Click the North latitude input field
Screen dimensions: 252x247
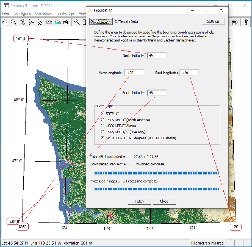[157, 55]
